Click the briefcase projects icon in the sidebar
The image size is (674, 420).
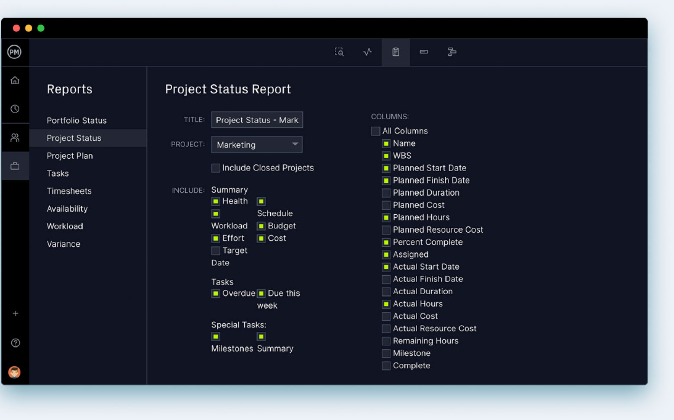click(16, 166)
